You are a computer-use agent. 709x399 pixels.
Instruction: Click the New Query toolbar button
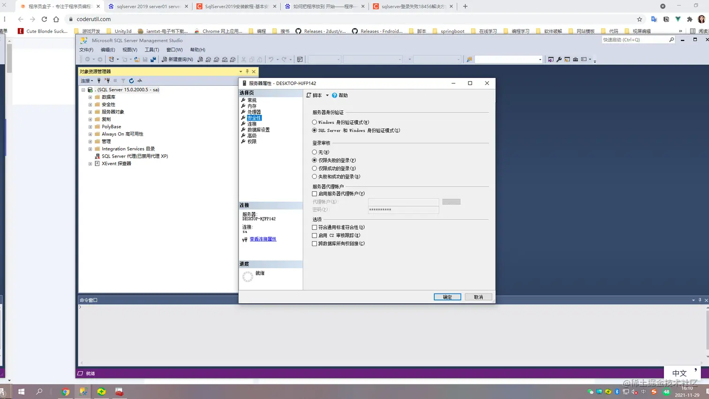pyautogui.click(x=177, y=60)
